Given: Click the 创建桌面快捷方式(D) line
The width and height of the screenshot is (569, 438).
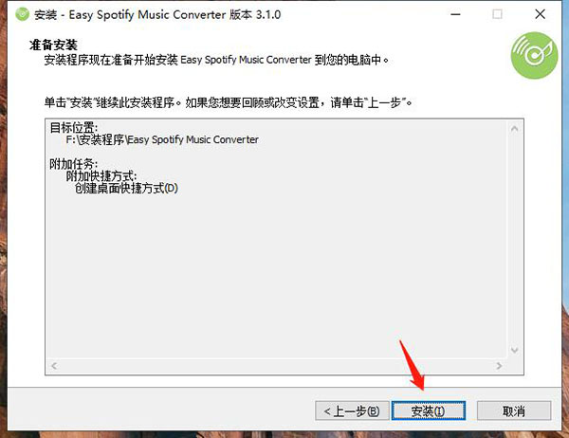Looking at the screenshot, I should (126, 189).
